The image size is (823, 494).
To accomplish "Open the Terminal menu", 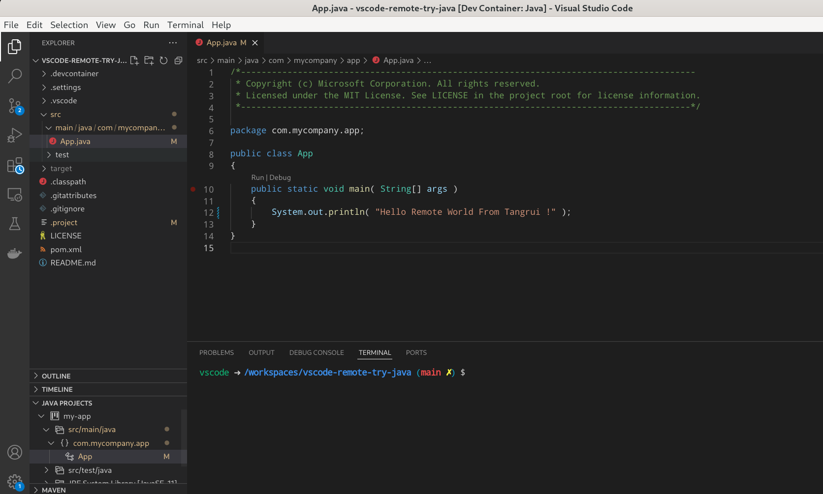I will pos(185,25).
